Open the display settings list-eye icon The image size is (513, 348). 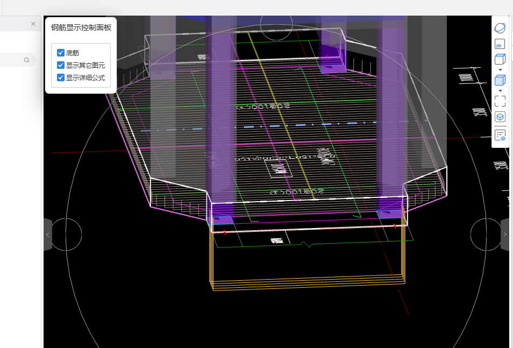[x=500, y=135]
